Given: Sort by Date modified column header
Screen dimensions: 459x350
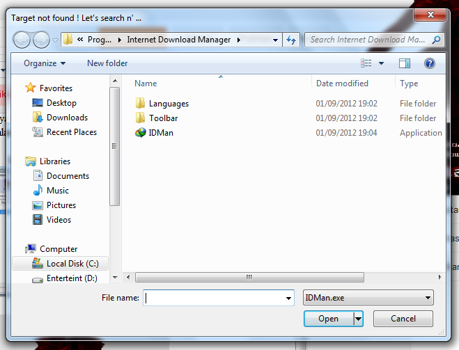Looking at the screenshot, I should coord(342,83).
